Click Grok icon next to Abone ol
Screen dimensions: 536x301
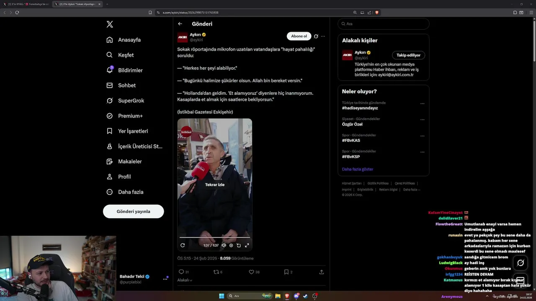click(316, 36)
